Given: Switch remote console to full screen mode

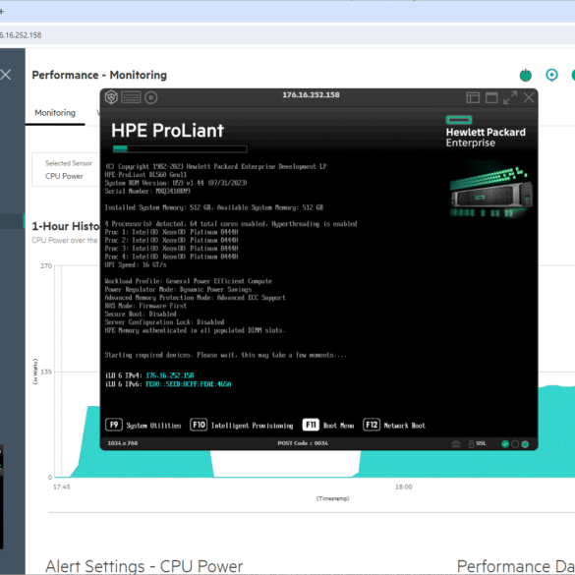Looking at the screenshot, I should pos(510,97).
